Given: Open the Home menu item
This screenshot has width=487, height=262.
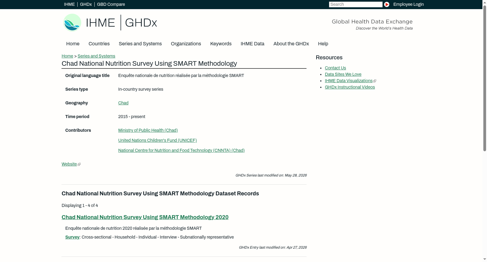Looking at the screenshot, I should [x=73, y=44].
